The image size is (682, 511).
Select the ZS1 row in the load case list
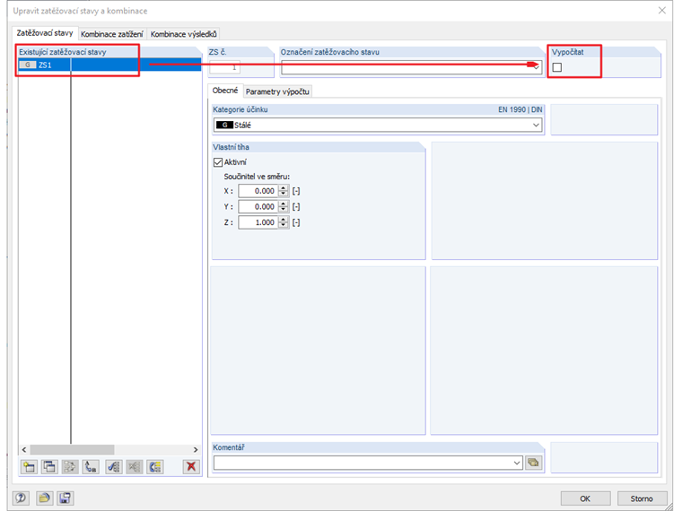109,65
